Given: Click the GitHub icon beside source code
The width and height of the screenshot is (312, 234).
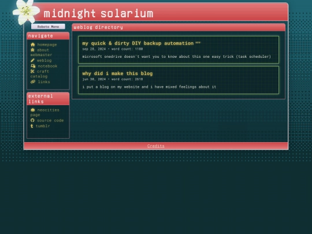Looking at the screenshot, I should click(32, 120).
